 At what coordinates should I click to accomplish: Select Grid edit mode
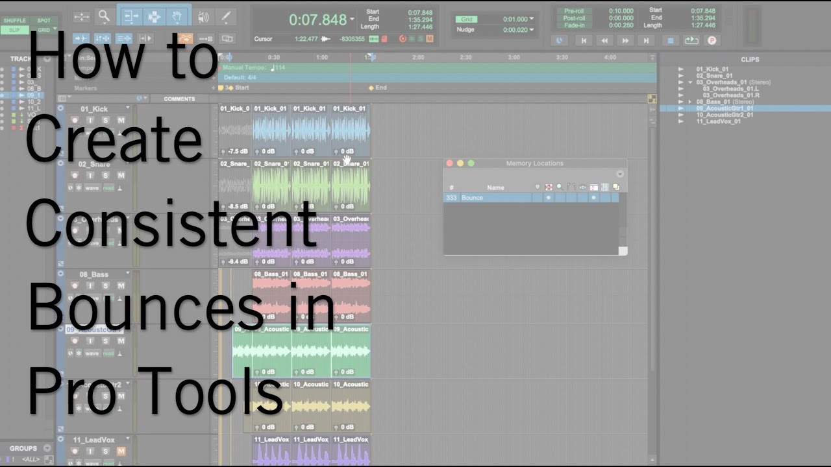(43, 30)
